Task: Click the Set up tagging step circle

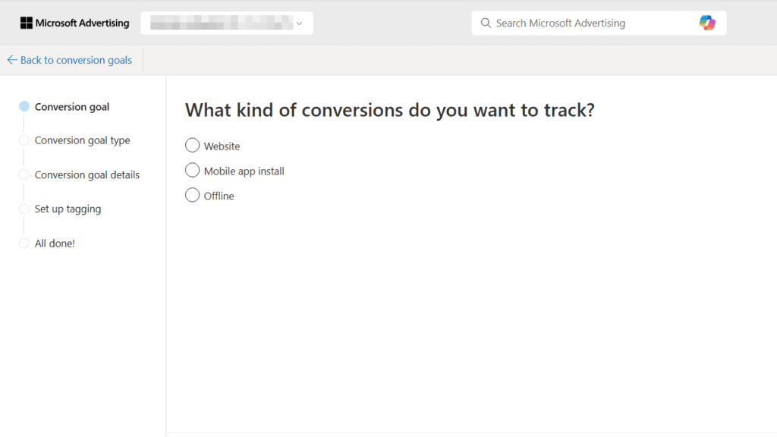Action: (24, 209)
